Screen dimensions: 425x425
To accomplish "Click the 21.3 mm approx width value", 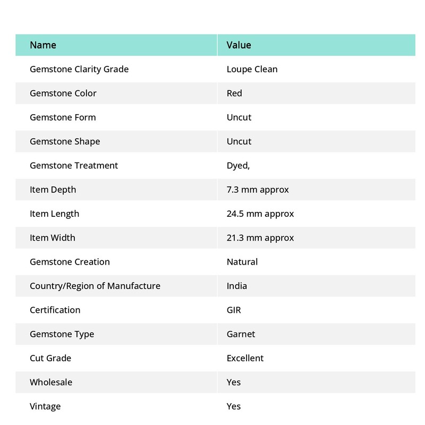I will pyautogui.click(x=260, y=238).
